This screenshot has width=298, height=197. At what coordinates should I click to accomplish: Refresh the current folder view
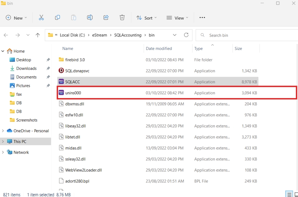186,35
